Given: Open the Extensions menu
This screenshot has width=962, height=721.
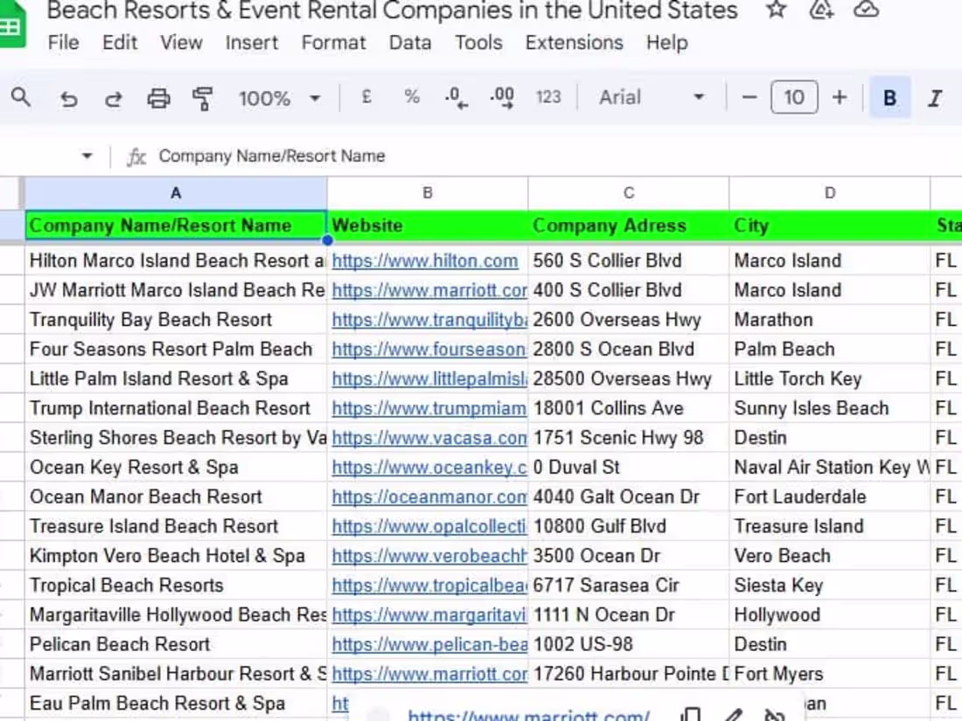Looking at the screenshot, I should pyautogui.click(x=574, y=42).
